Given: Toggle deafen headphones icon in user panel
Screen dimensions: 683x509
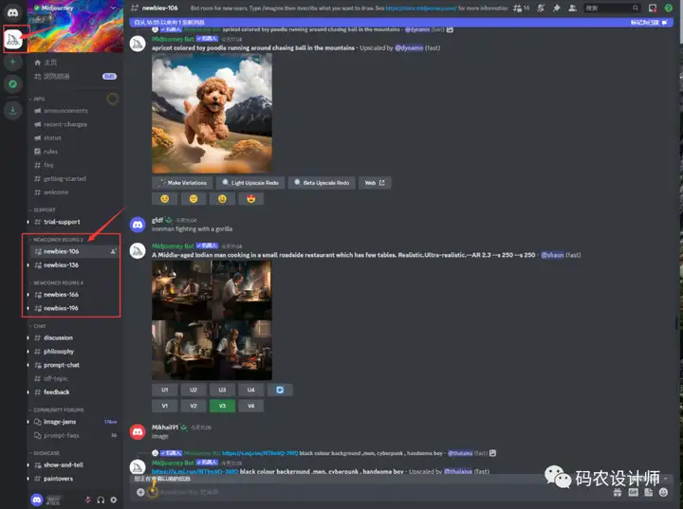Looking at the screenshot, I should pyautogui.click(x=101, y=500).
